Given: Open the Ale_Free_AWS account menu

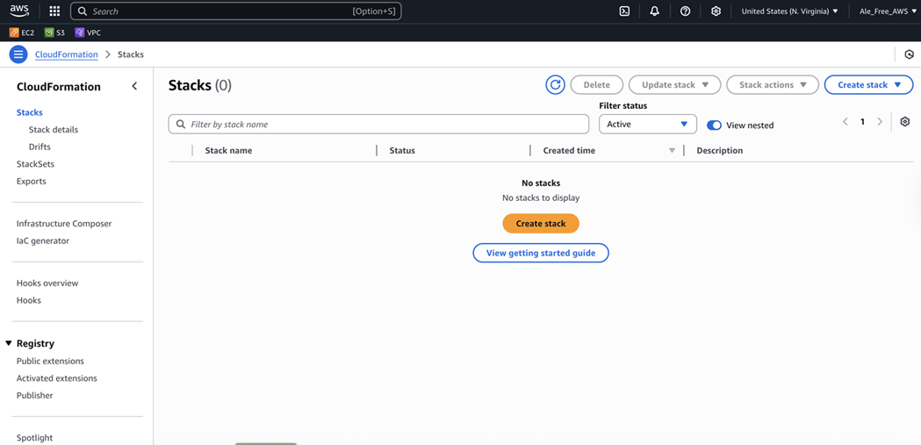Looking at the screenshot, I should pyautogui.click(x=887, y=11).
